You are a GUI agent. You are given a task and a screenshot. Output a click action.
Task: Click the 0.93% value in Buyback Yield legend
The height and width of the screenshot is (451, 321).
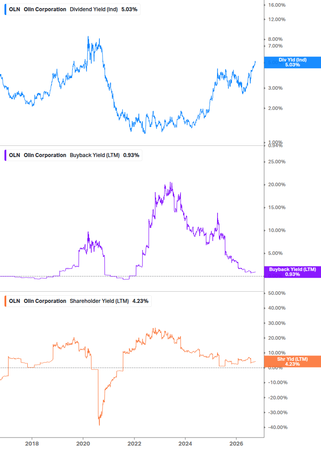(x=131, y=155)
